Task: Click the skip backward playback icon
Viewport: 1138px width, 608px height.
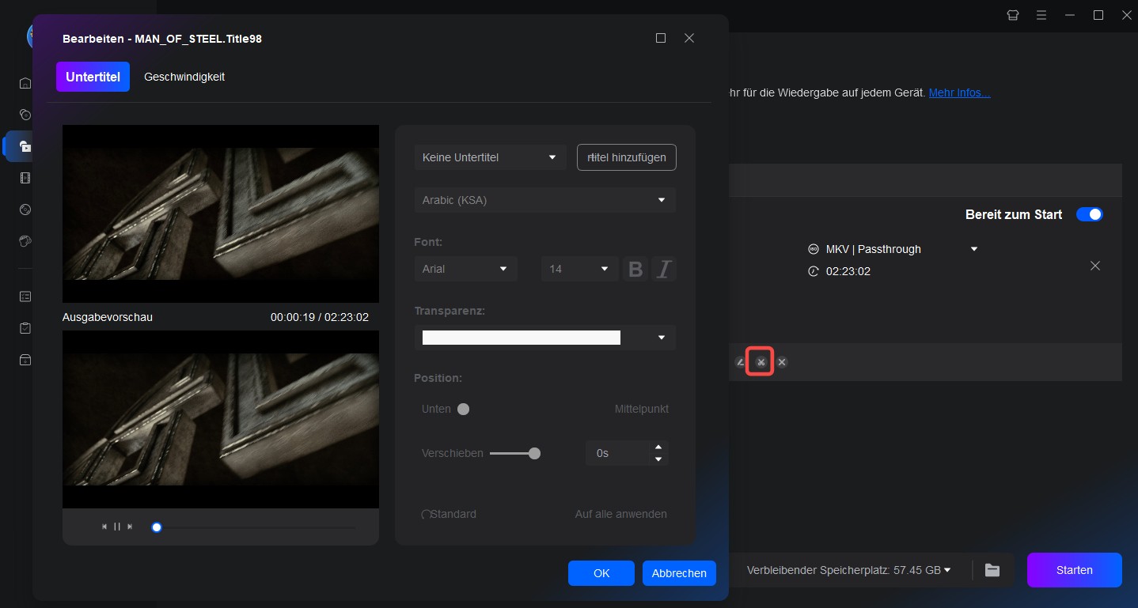Action: point(104,527)
